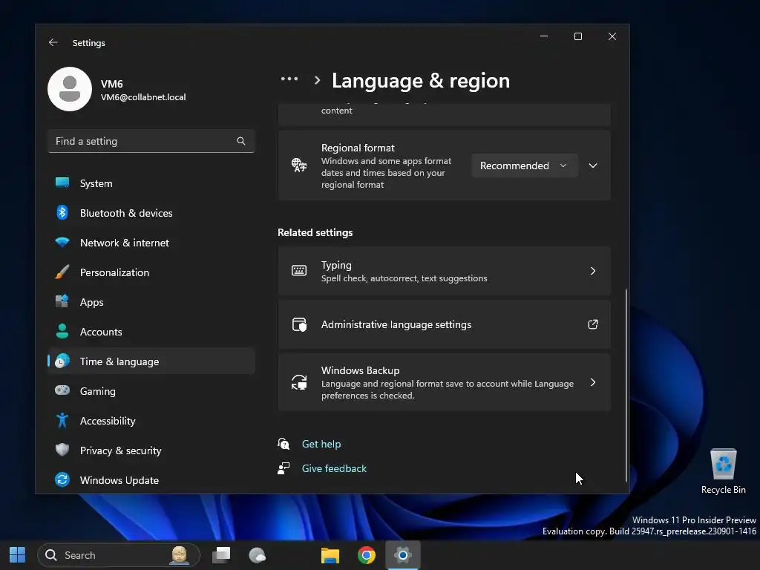Expand the Regional format section chevron

point(593,166)
